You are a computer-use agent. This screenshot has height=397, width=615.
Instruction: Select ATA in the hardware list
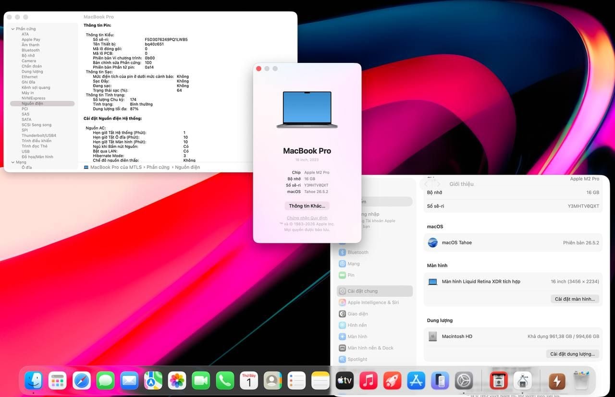click(25, 34)
